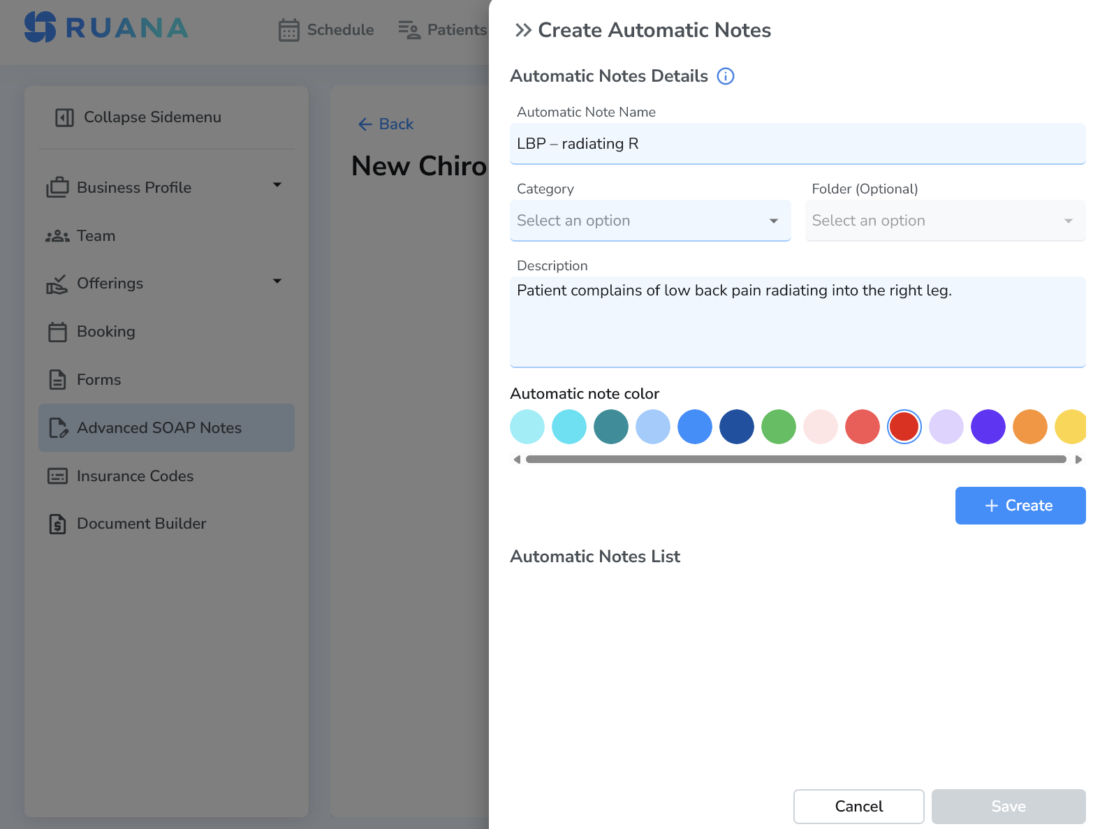Pick the green color swatch

[x=779, y=427]
